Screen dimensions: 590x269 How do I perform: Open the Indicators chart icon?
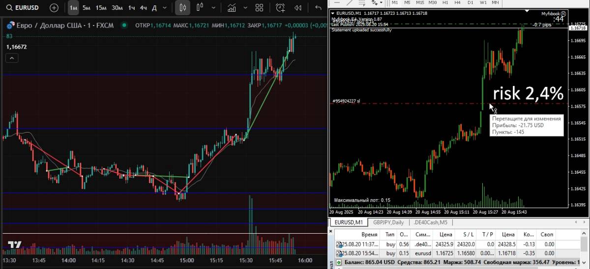point(232,8)
